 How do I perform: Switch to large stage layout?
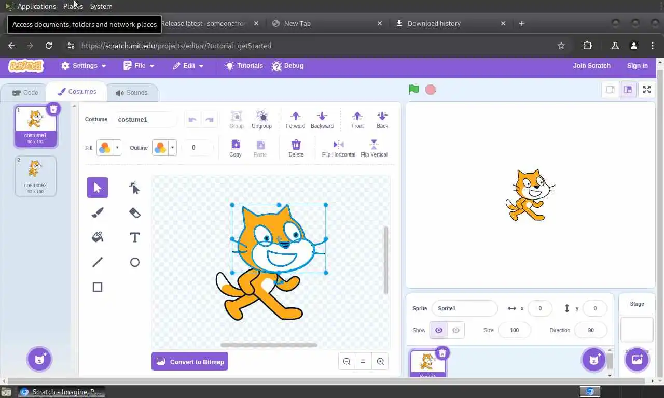[628, 90]
